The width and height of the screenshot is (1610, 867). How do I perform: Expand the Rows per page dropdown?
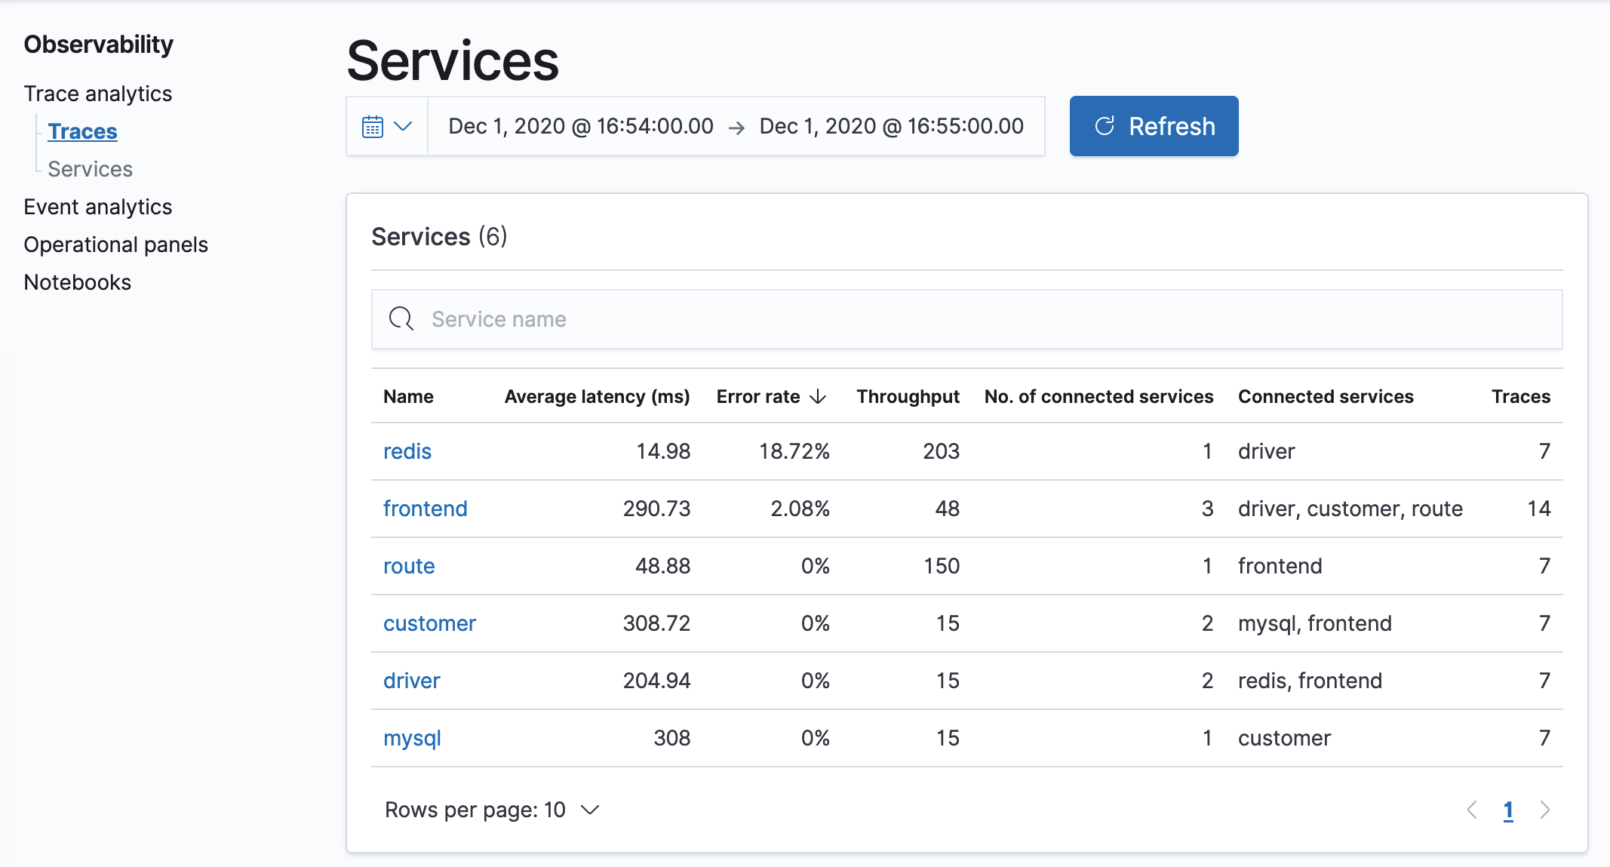pos(492,810)
